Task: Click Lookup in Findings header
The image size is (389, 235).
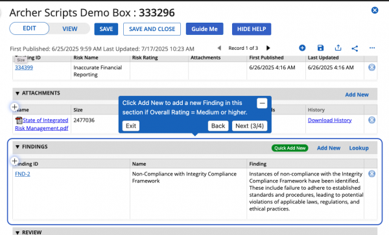Action: [359, 148]
